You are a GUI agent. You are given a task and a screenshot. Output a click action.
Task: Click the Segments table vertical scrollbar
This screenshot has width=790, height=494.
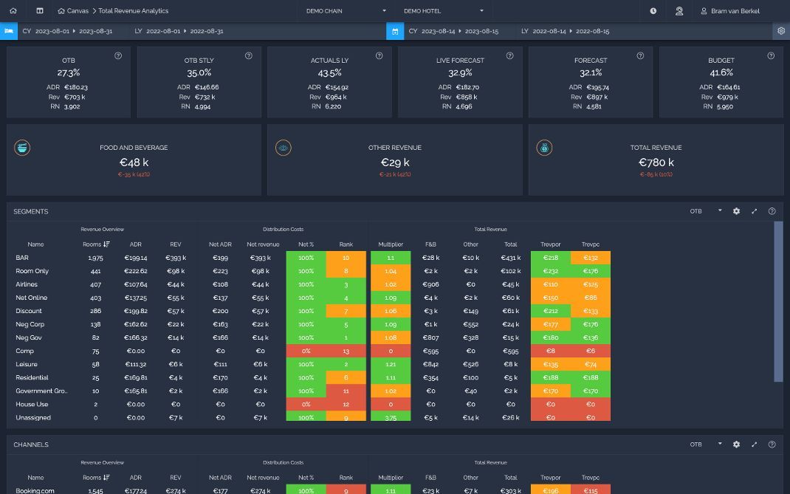coord(778,301)
